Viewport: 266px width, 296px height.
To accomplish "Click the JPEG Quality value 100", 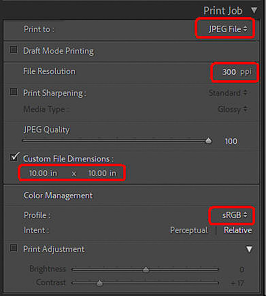I will point(231,141).
